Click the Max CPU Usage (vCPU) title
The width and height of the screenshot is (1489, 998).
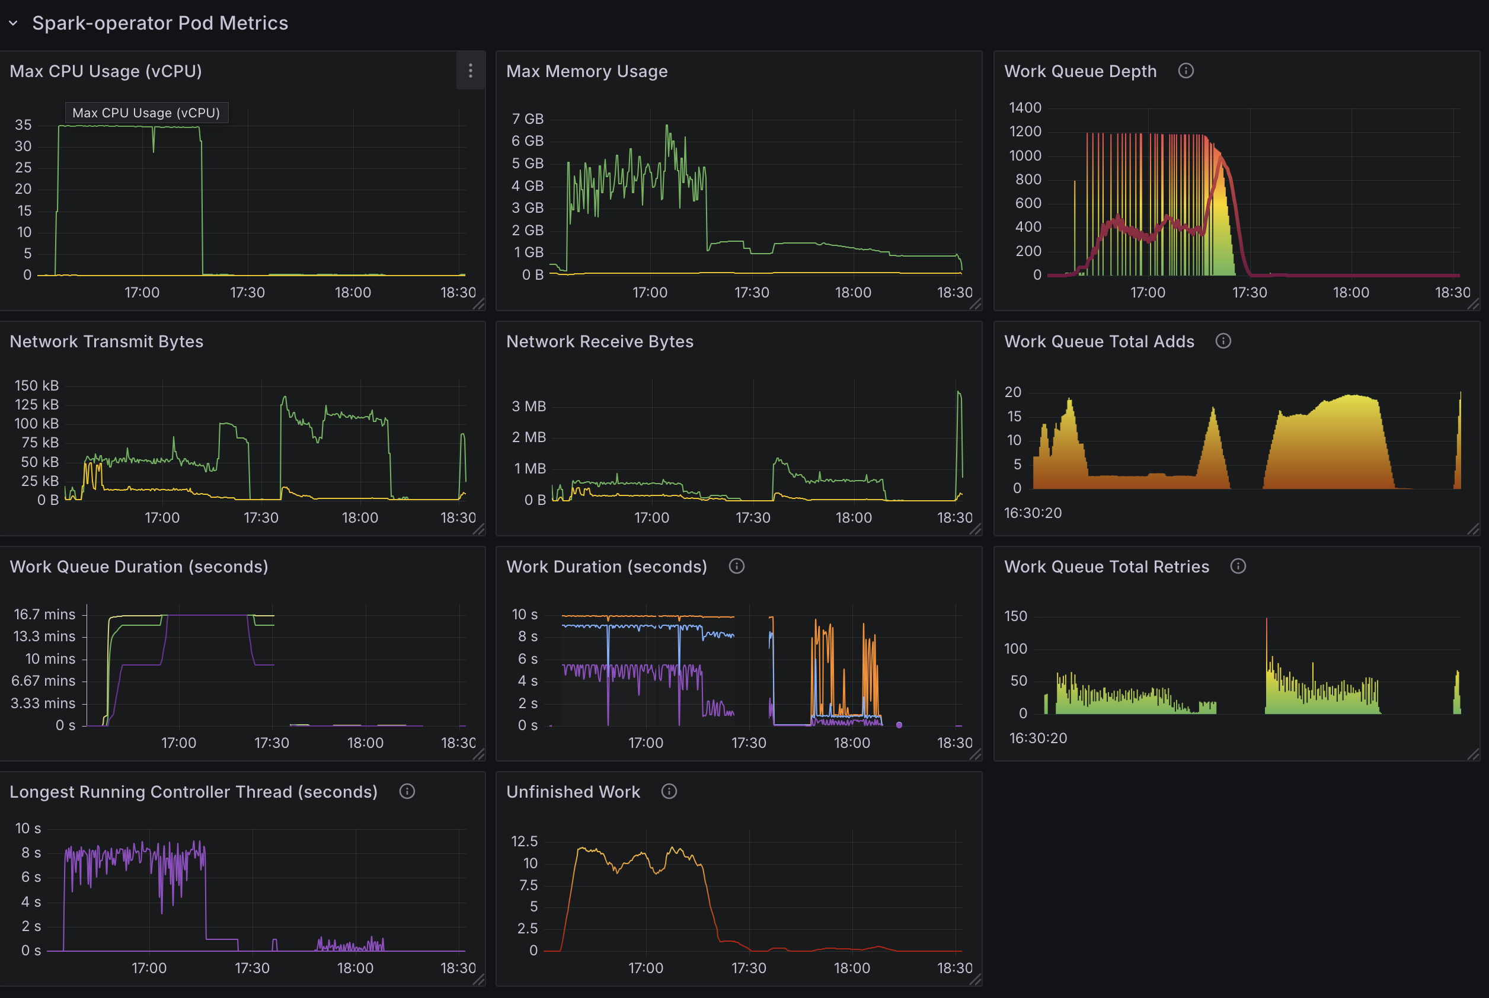tap(106, 71)
